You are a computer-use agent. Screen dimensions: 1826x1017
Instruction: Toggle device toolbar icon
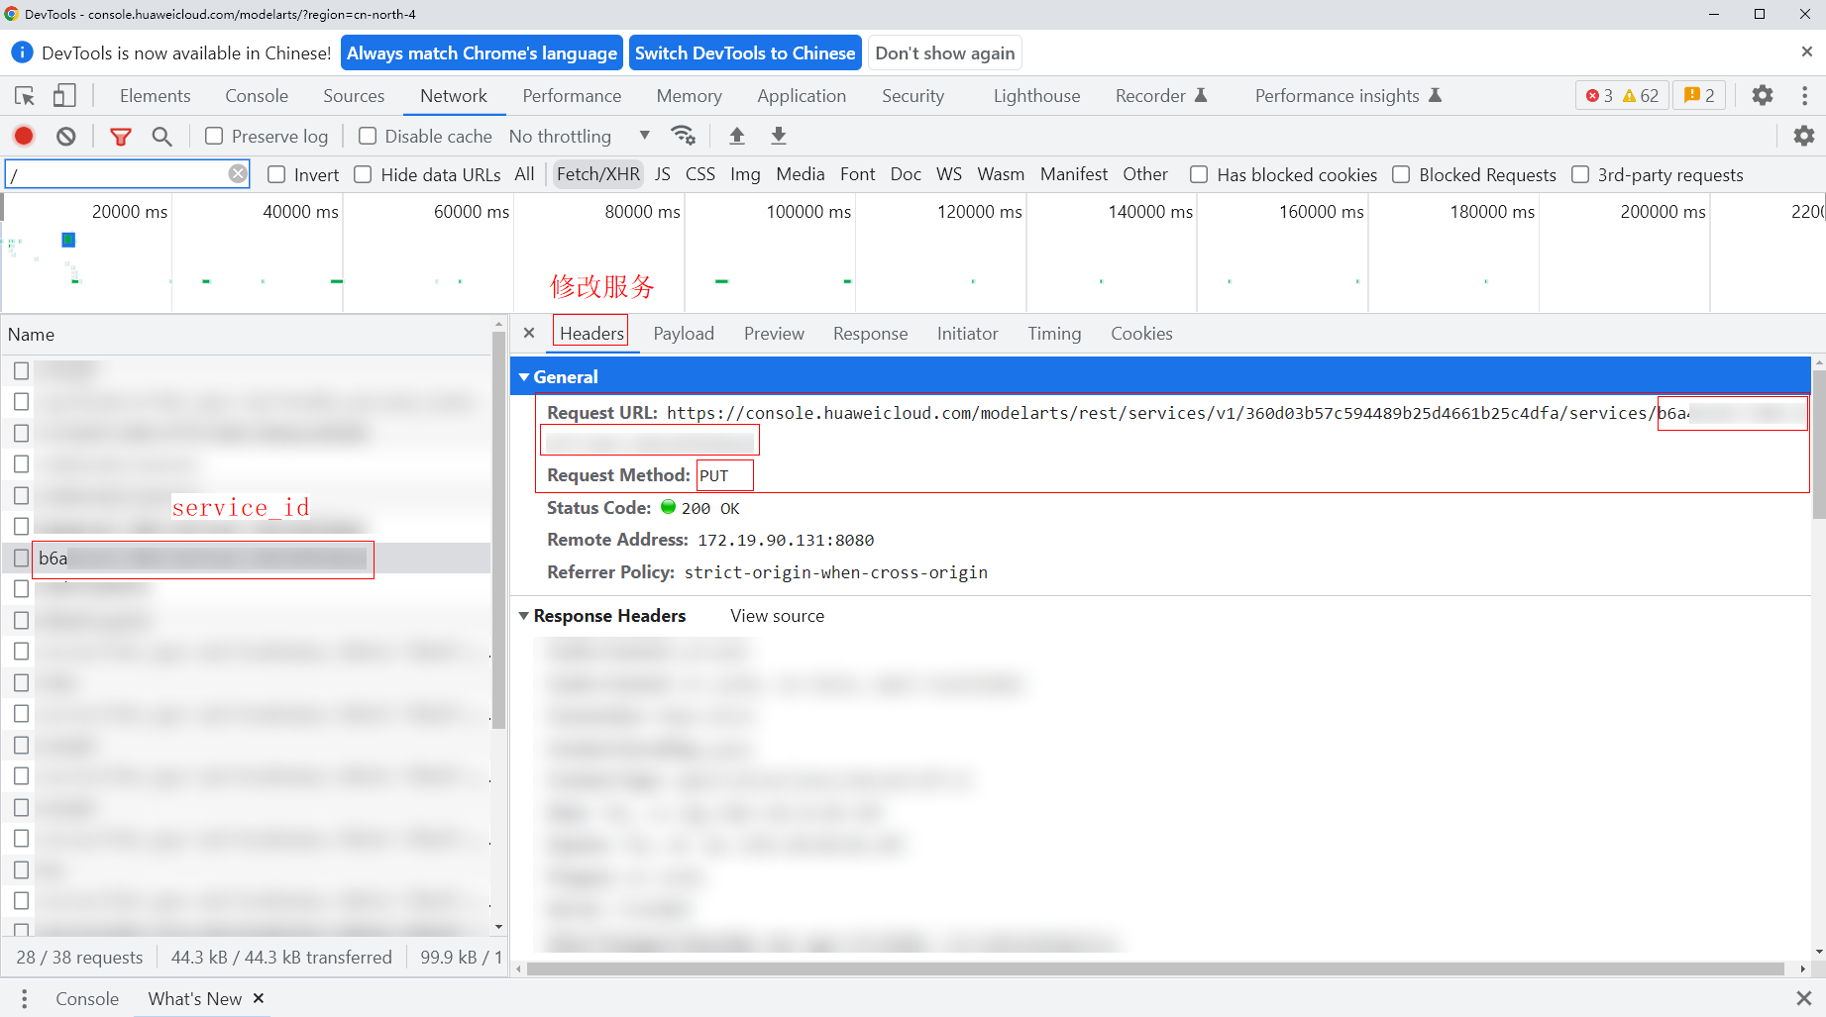[64, 96]
